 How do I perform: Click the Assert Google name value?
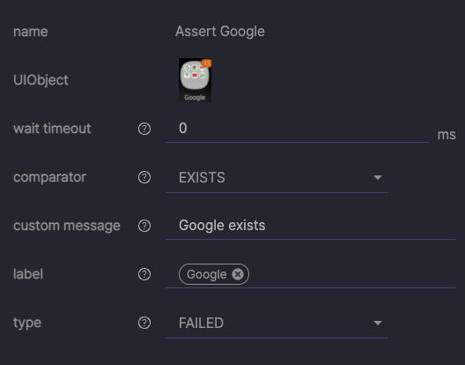click(220, 32)
